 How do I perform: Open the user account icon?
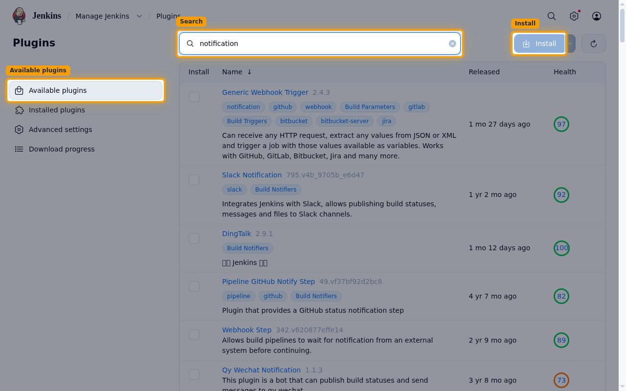(x=597, y=16)
